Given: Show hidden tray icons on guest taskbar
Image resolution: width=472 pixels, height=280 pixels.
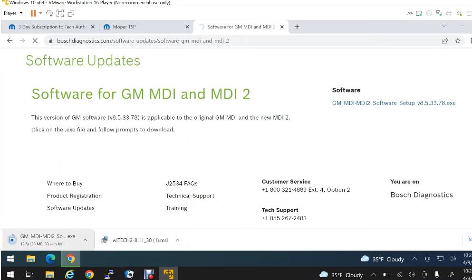Looking at the screenshot, I should pos(414,259).
